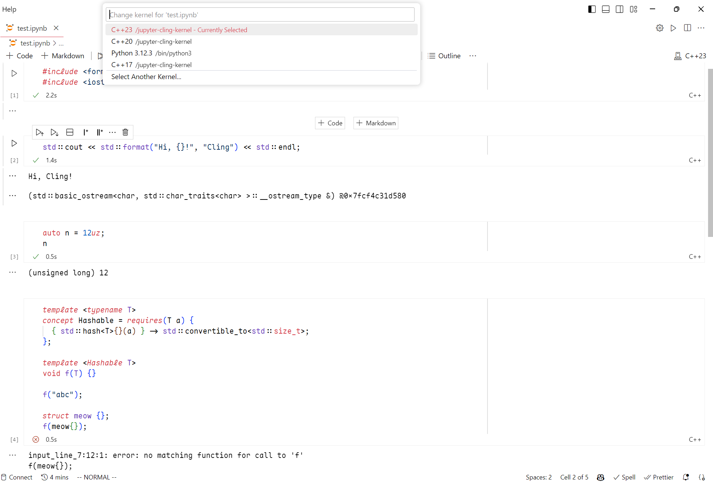The width and height of the screenshot is (713, 483).
Task: Execute all cells above the current one
Action: 40,132
